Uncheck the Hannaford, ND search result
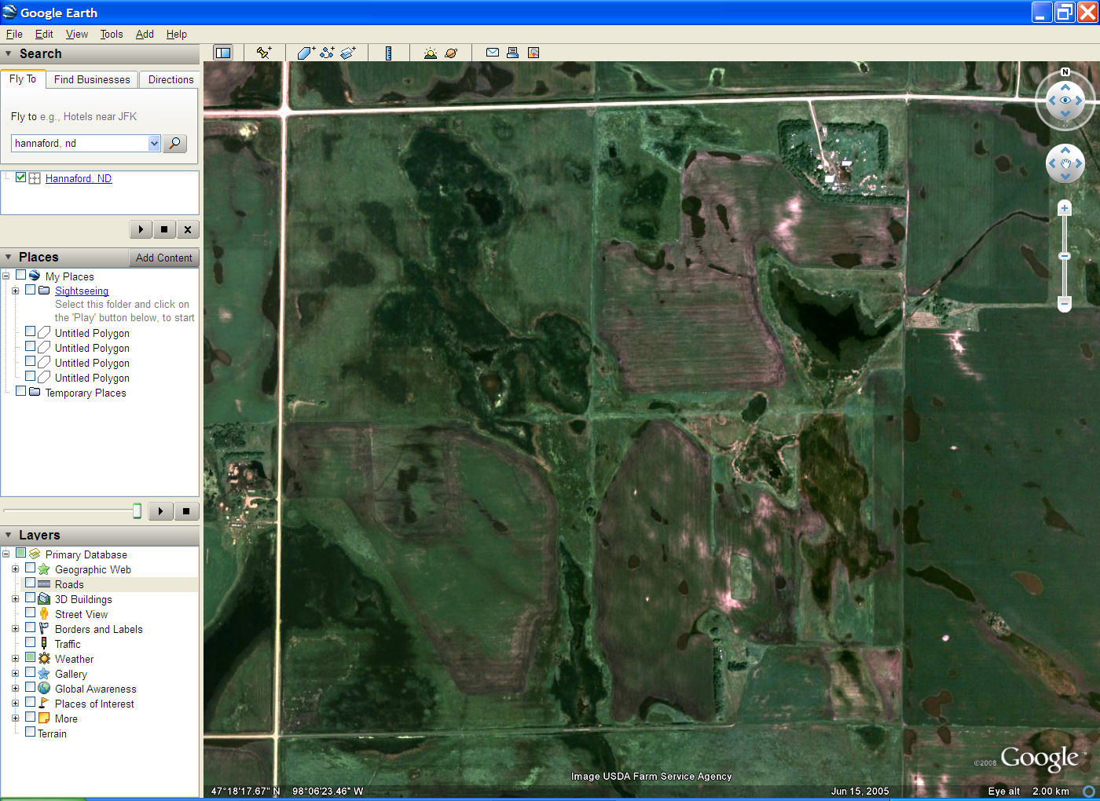This screenshot has height=801, width=1100. (20, 177)
